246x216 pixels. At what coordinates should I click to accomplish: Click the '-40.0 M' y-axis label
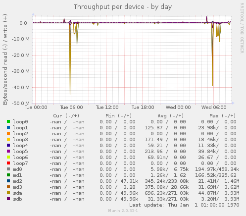(x=21, y=87)
